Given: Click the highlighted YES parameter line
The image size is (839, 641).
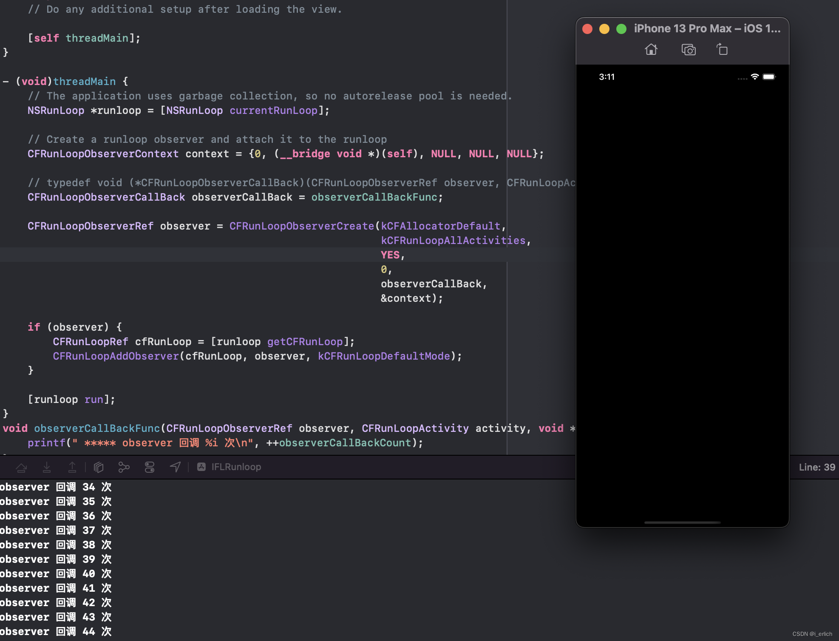Looking at the screenshot, I should click(390, 255).
